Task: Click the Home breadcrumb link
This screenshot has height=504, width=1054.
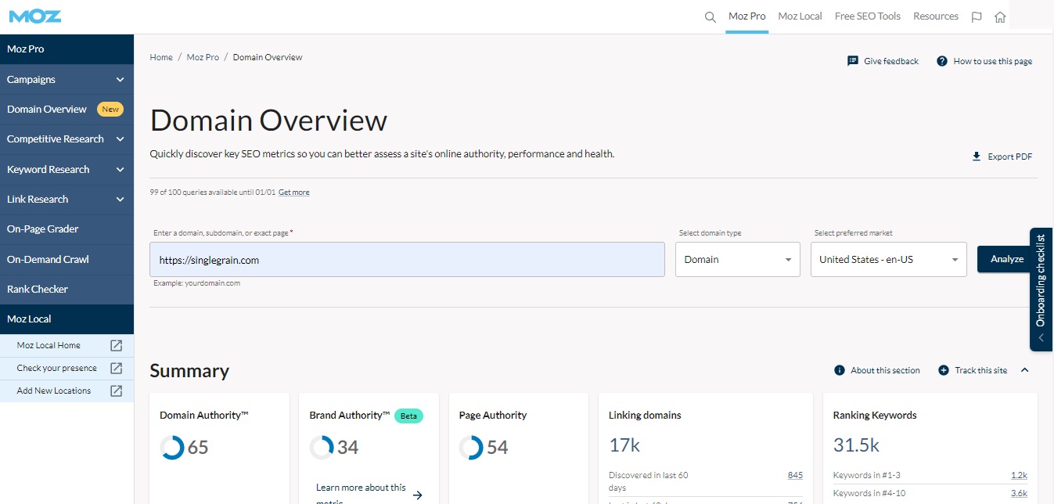Action: coord(161,57)
